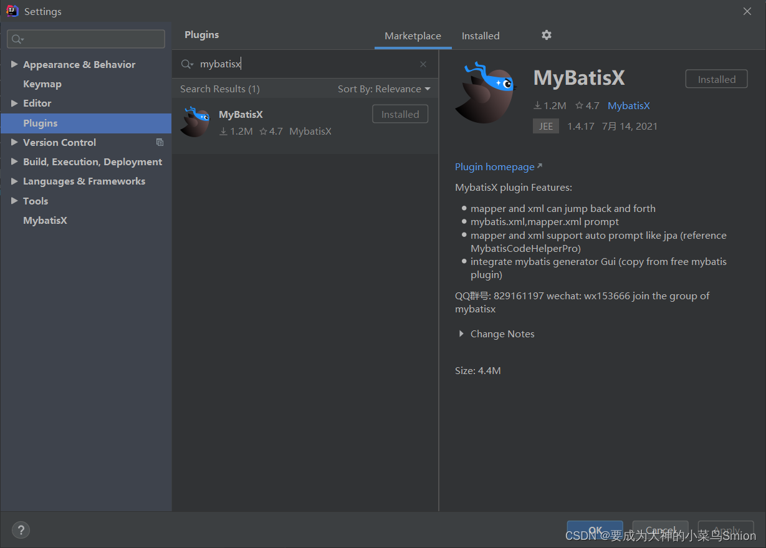
Task: Click the settings search magnifier icon
Action: click(17, 39)
